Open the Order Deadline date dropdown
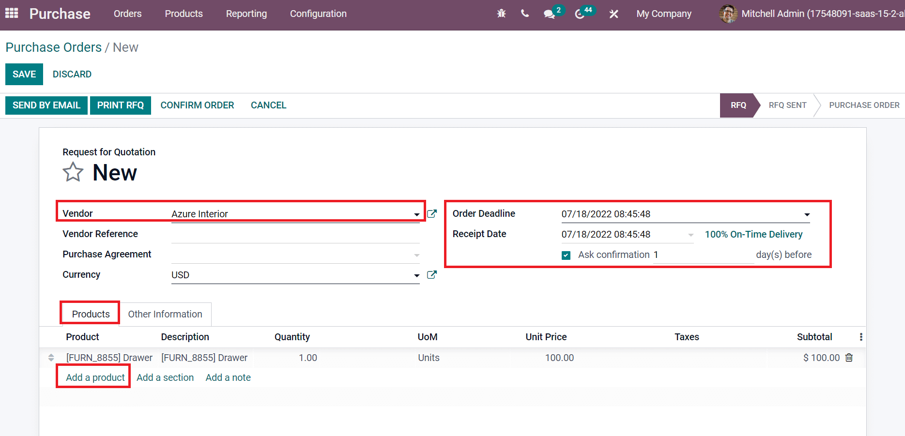The image size is (905, 436). click(x=807, y=214)
